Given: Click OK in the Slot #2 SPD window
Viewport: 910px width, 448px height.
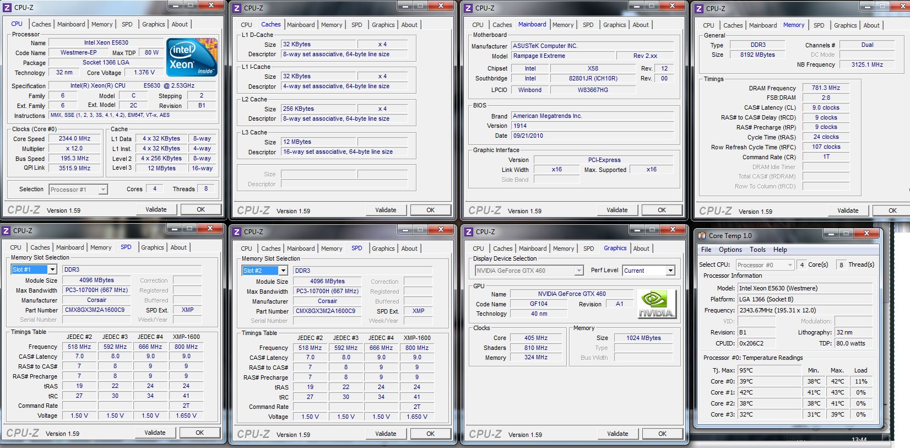Looking at the screenshot, I should [x=431, y=434].
